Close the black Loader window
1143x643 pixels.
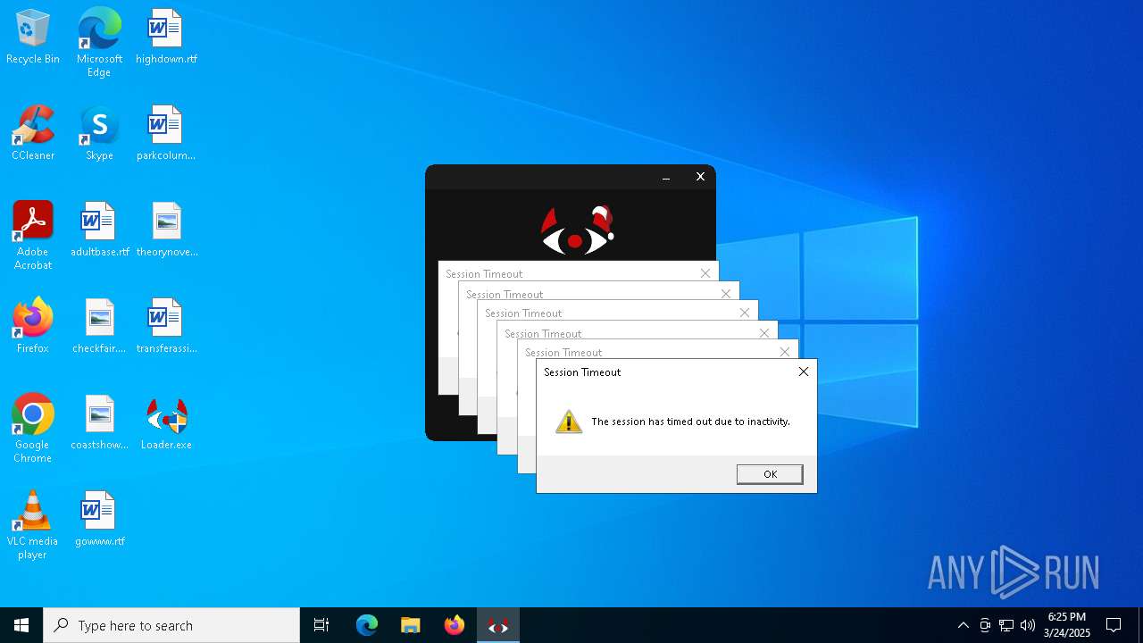[x=700, y=177]
